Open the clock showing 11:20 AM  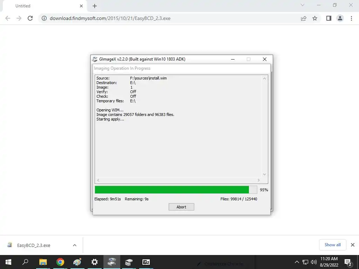pyautogui.click(x=329, y=262)
